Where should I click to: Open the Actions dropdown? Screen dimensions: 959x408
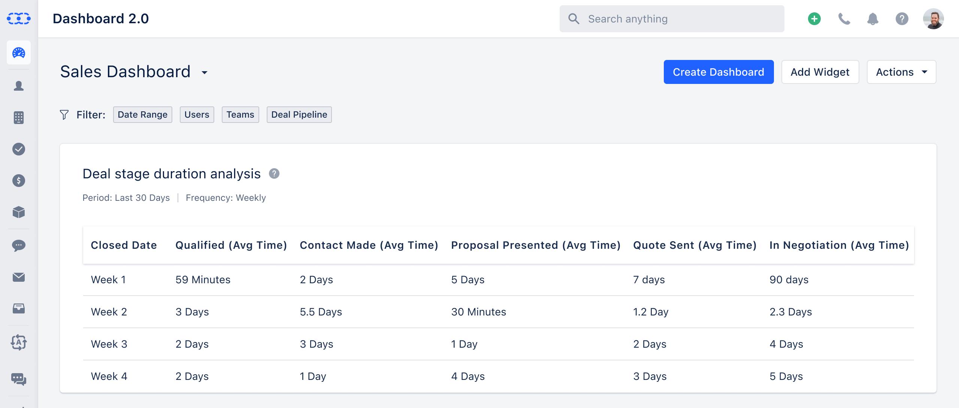pos(902,72)
